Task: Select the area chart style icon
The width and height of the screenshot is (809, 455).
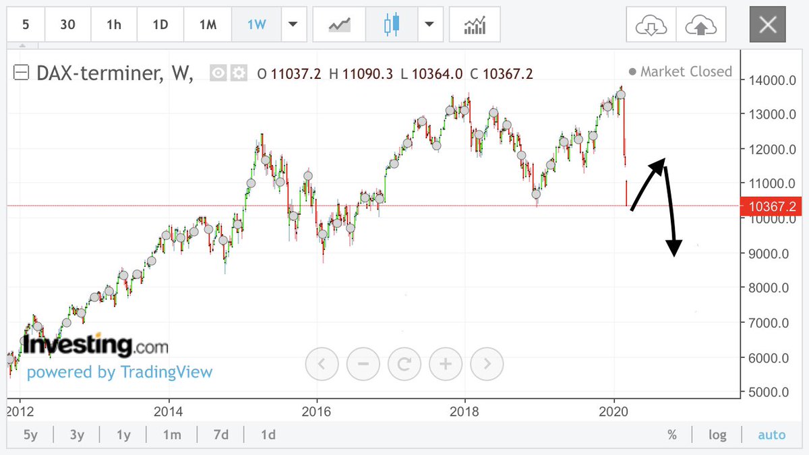Action: [340, 25]
